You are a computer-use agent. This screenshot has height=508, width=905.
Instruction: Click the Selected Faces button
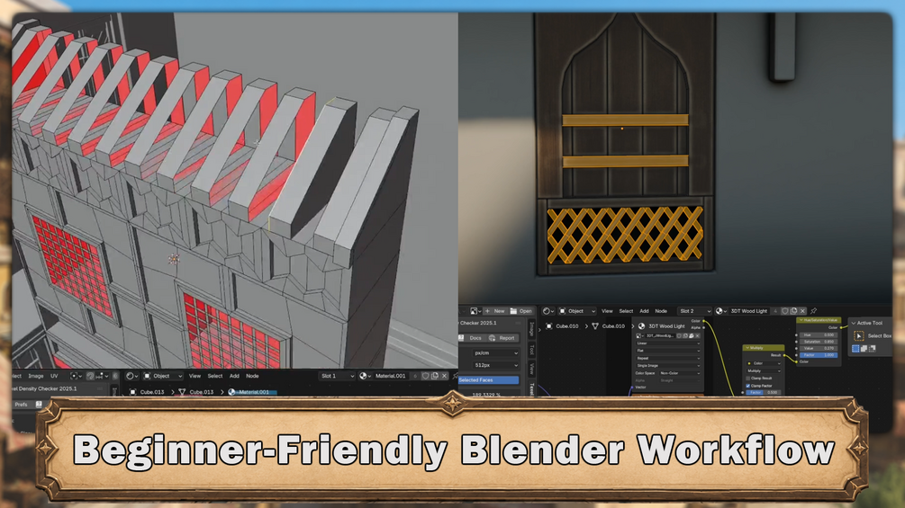[x=489, y=380]
